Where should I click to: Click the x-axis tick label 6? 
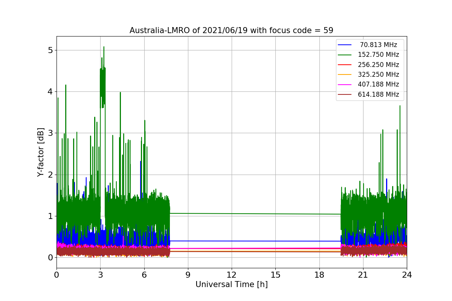click(144, 275)
